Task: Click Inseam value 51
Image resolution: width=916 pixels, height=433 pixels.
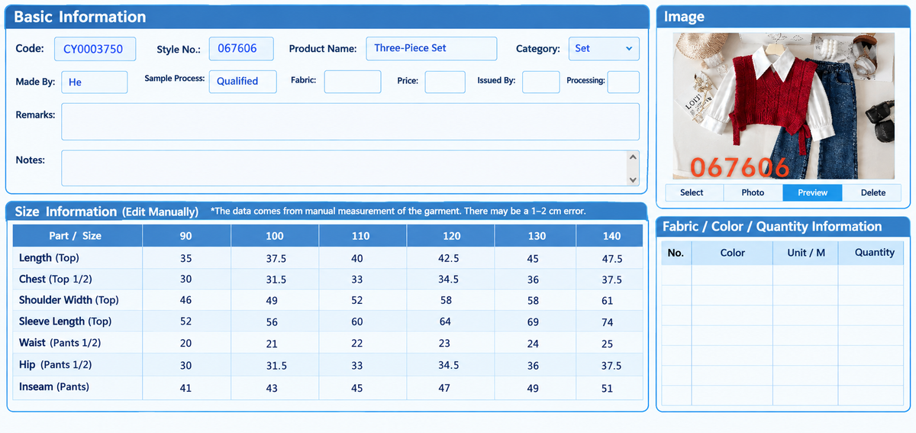Action: pyautogui.click(x=608, y=388)
